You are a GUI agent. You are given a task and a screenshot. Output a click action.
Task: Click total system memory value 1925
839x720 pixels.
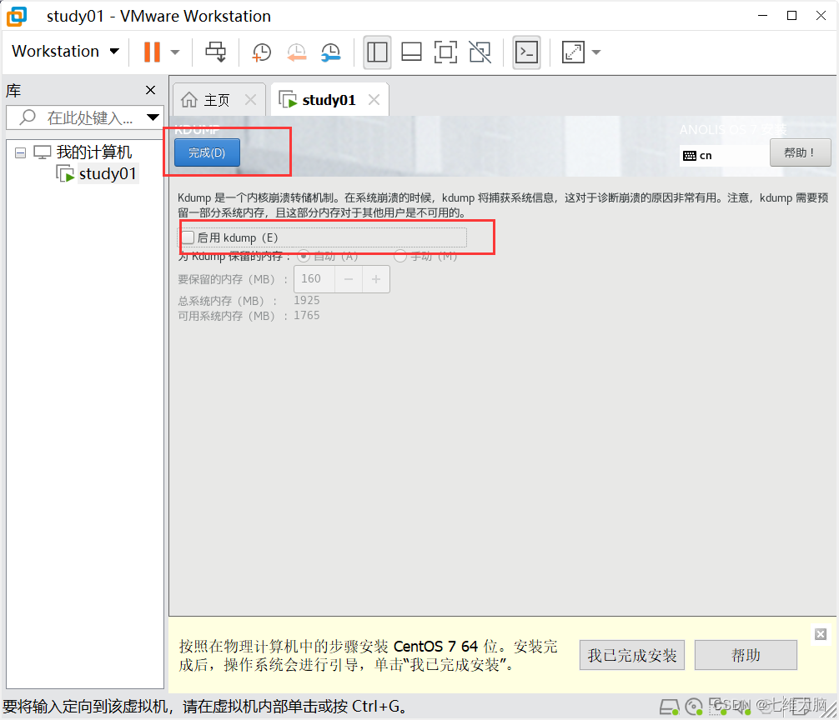307,300
